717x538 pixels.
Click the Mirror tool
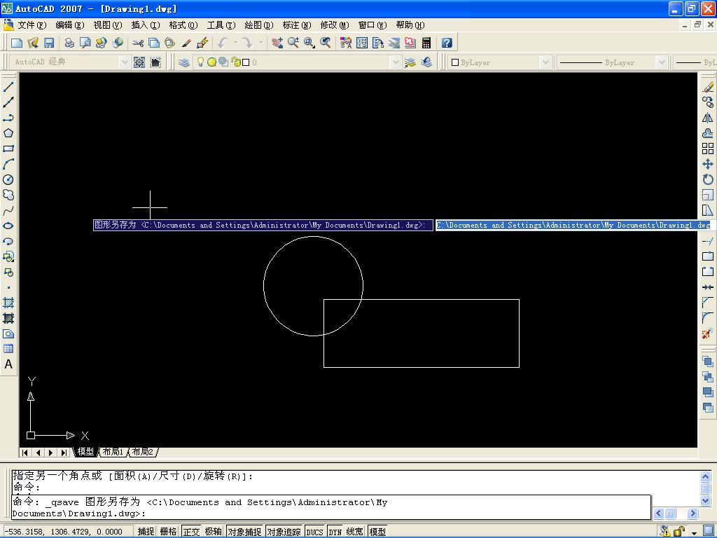click(708, 118)
